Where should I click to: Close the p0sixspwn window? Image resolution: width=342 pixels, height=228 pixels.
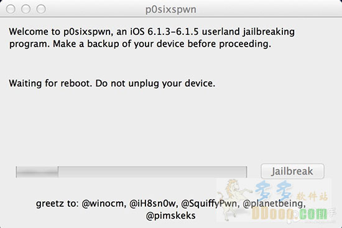11,9
